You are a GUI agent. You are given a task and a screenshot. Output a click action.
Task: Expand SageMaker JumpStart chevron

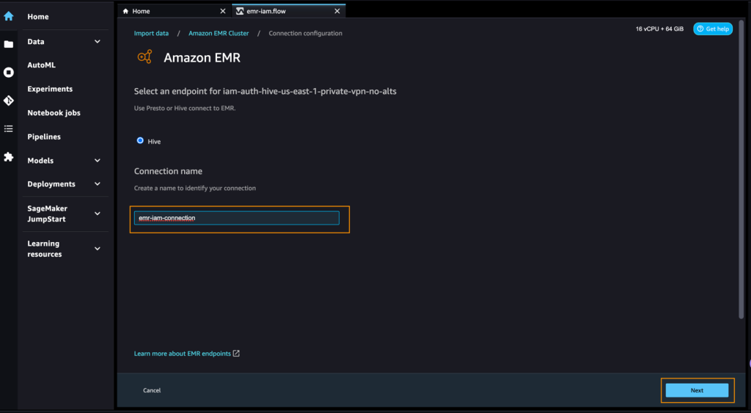coord(98,213)
